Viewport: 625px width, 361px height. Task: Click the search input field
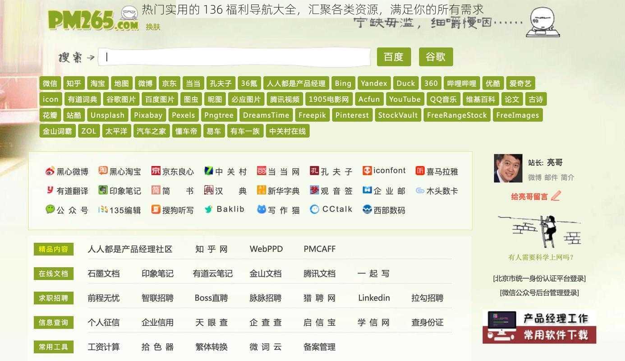(234, 57)
